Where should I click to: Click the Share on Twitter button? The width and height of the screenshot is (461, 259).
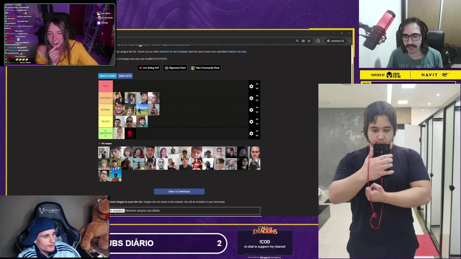point(107,76)
